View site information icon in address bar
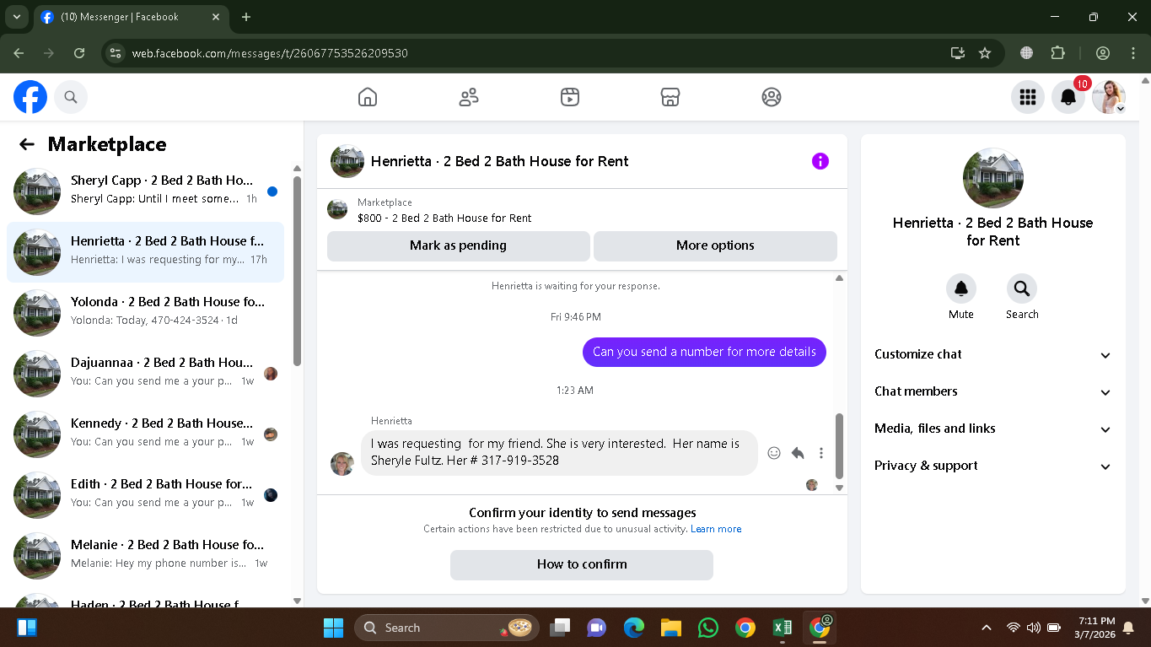The height and width of the screenshot is (647, 1151). [x=116, y=53]
